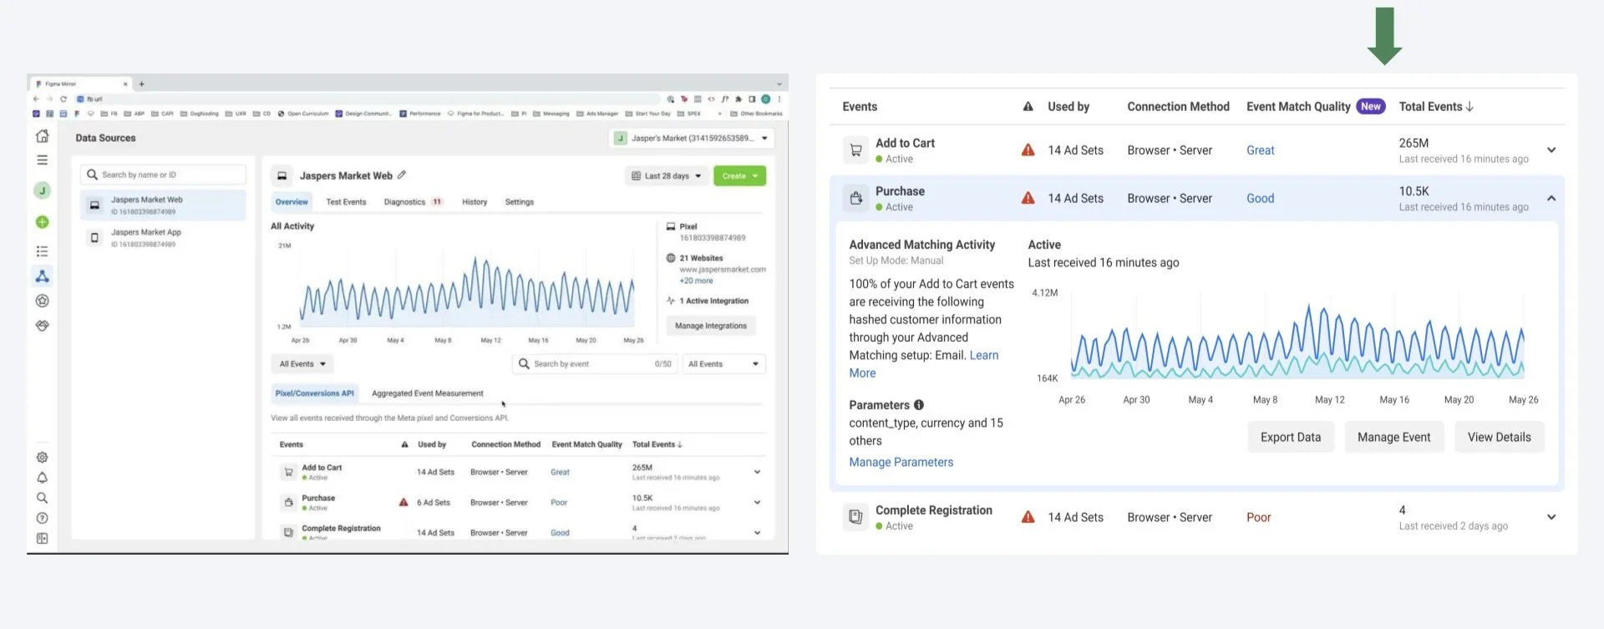Open the handshake partner icon in sidebar

pyautogui.click(x=42, y=325)
